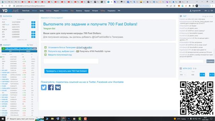215x121 pixels.
Task: Click the R > 52 dice button
Action: pyautogui.click(x=212, y=75)
